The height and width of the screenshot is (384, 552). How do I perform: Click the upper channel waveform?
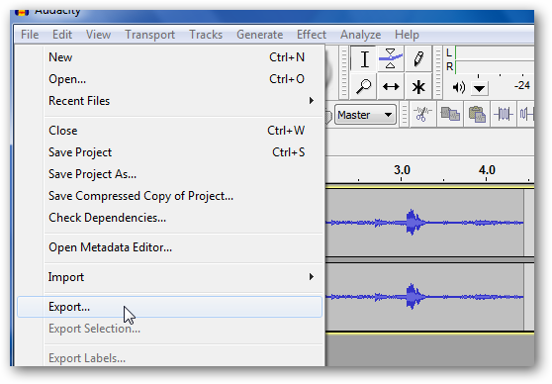point(424,223)
